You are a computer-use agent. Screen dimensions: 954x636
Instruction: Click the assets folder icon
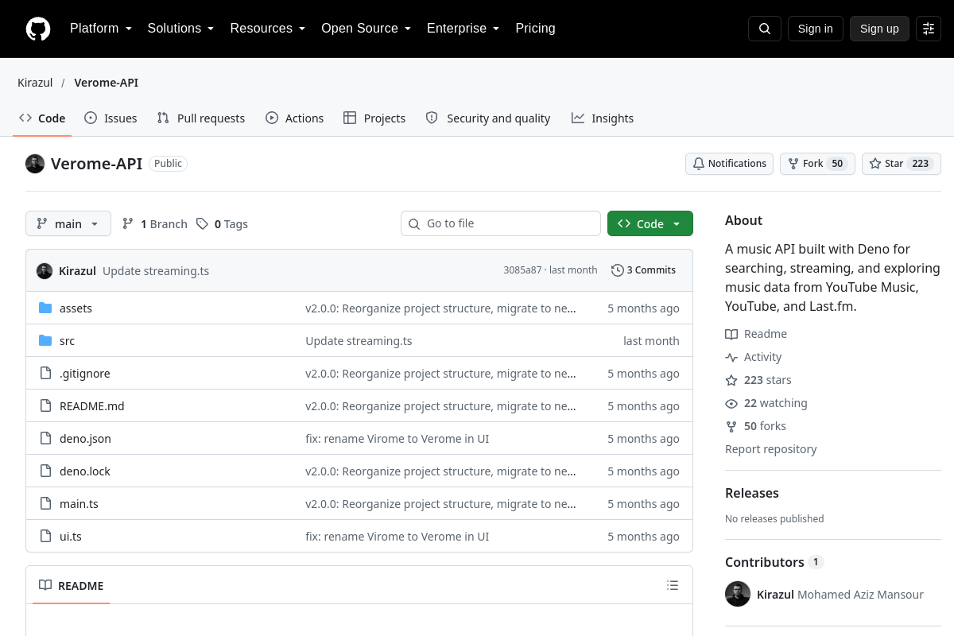45,308
